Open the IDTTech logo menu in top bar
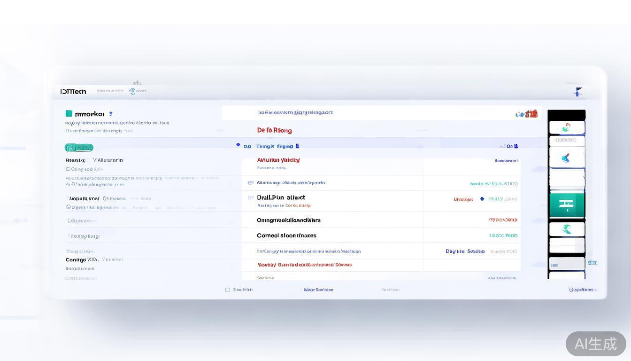This screenshot has height=361, width=631. click(73, 92)
